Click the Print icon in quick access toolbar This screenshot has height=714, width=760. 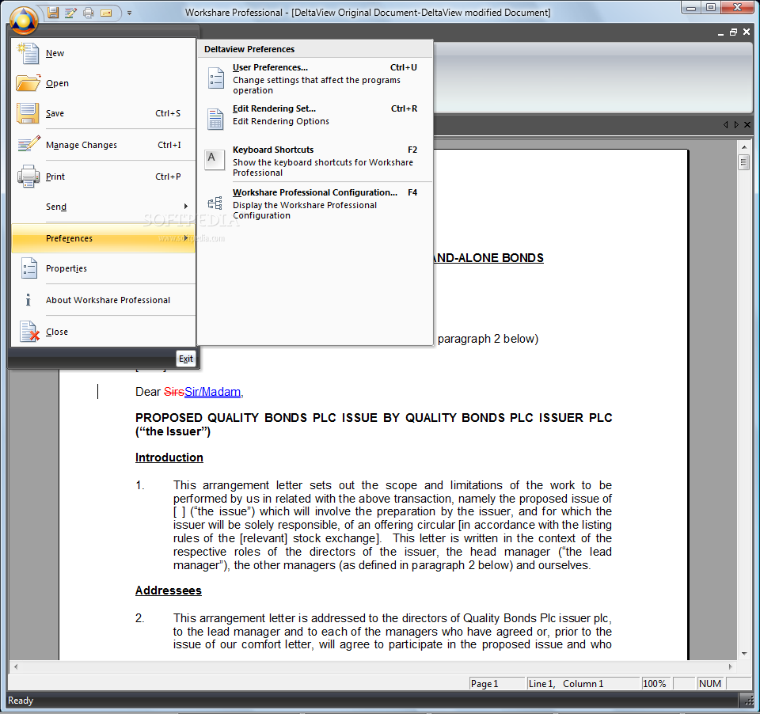88,13
